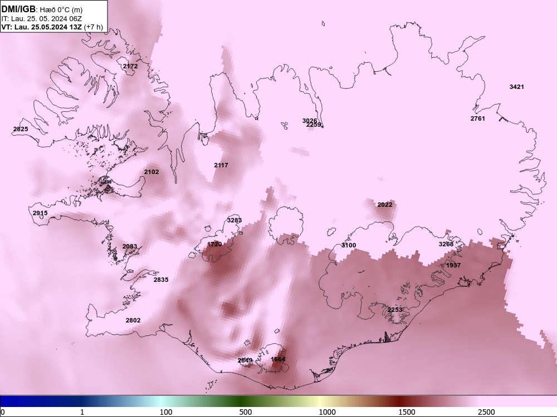The image size is (557, 417).
Task: Select the 2083 label near Reykjavík
Action: pos(130,246)
